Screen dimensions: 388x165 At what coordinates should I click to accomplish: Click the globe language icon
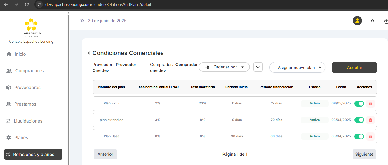(386, 22)
